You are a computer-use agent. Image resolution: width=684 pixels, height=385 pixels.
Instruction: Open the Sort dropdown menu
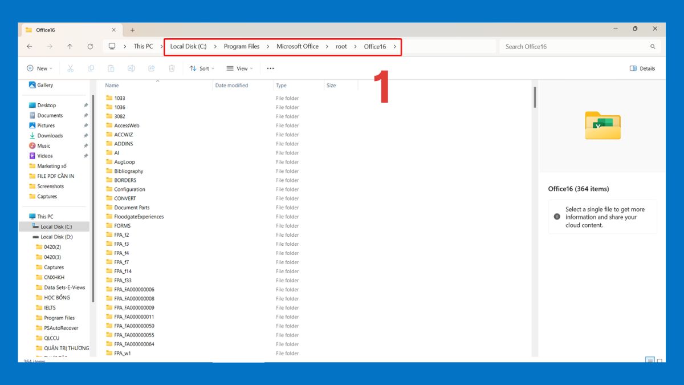tap(202, 68)
